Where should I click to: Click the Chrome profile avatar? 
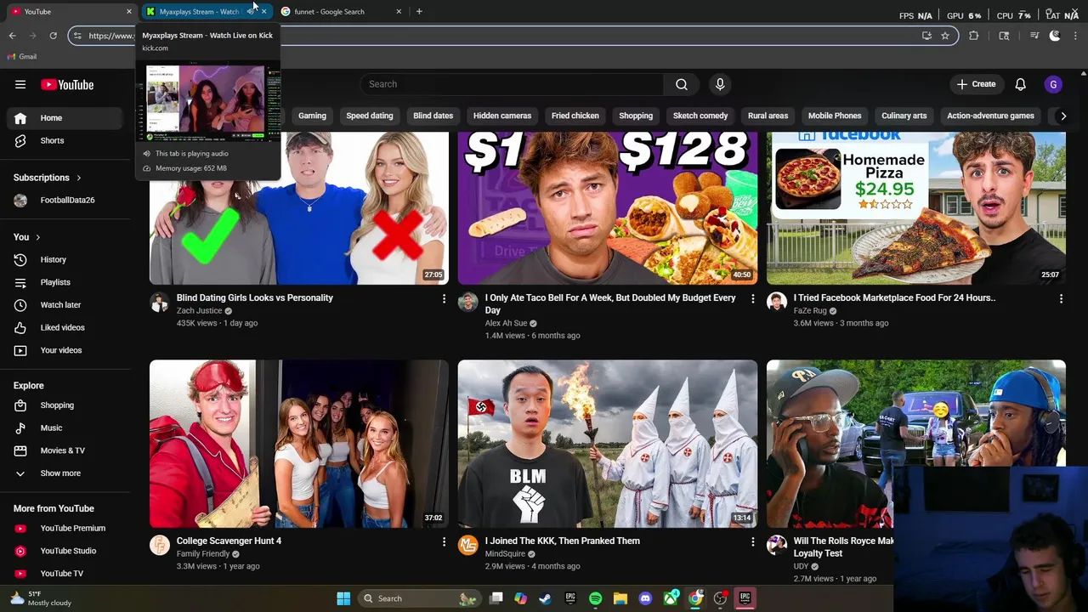click(1055, 36)
